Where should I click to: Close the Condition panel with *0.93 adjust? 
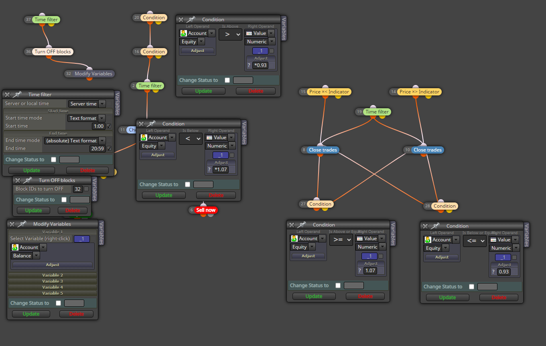pyautogui.click(x=181, y=20)
